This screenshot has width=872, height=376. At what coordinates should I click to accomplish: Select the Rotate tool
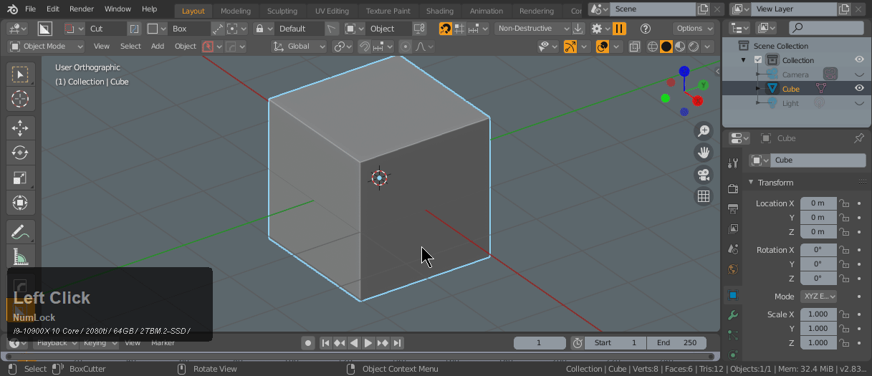[x=20, y=153]
